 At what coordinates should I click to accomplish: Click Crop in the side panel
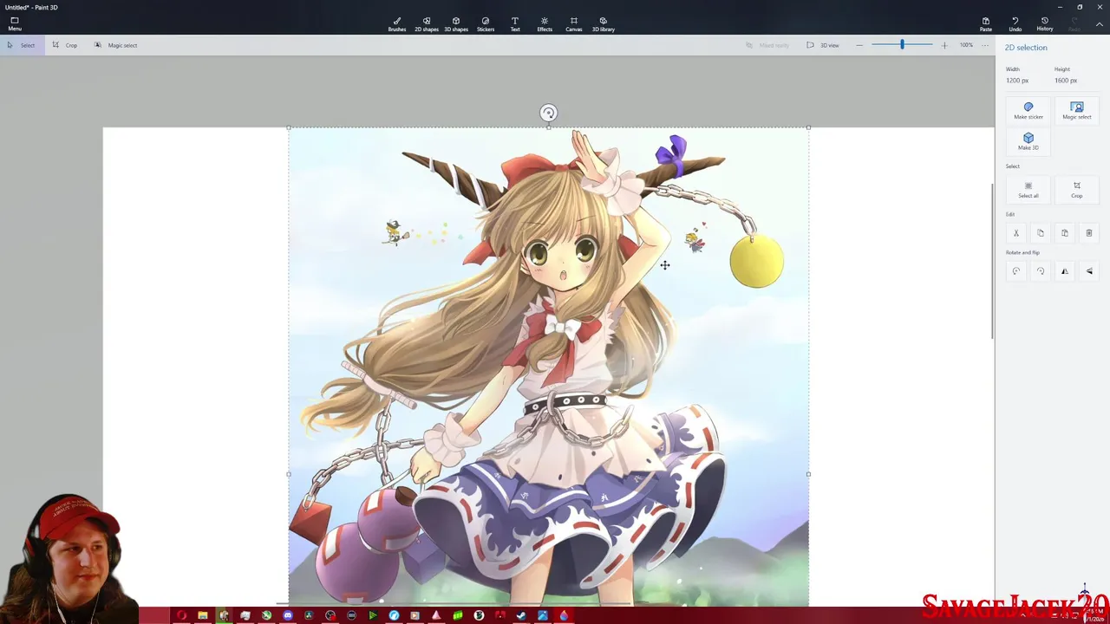tap(1077, 190)
